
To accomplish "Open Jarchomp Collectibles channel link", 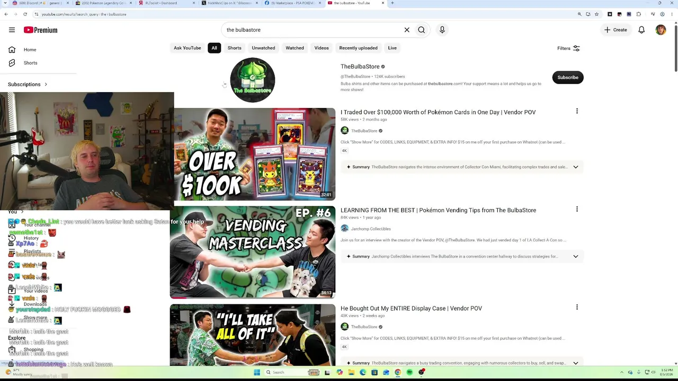I will point(371,229).
